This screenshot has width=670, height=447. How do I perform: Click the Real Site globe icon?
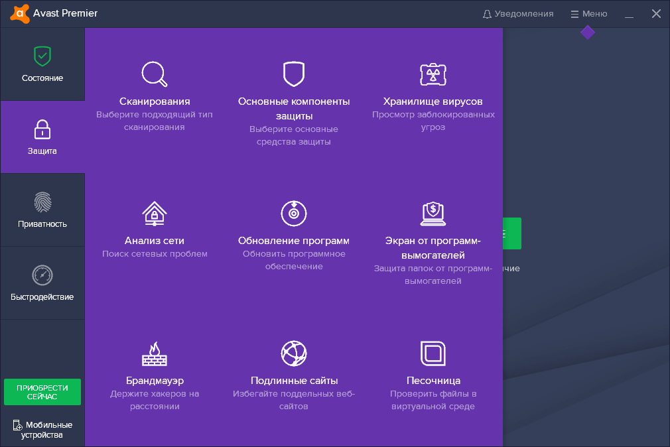pyautogui.click(x=293, y=353)
